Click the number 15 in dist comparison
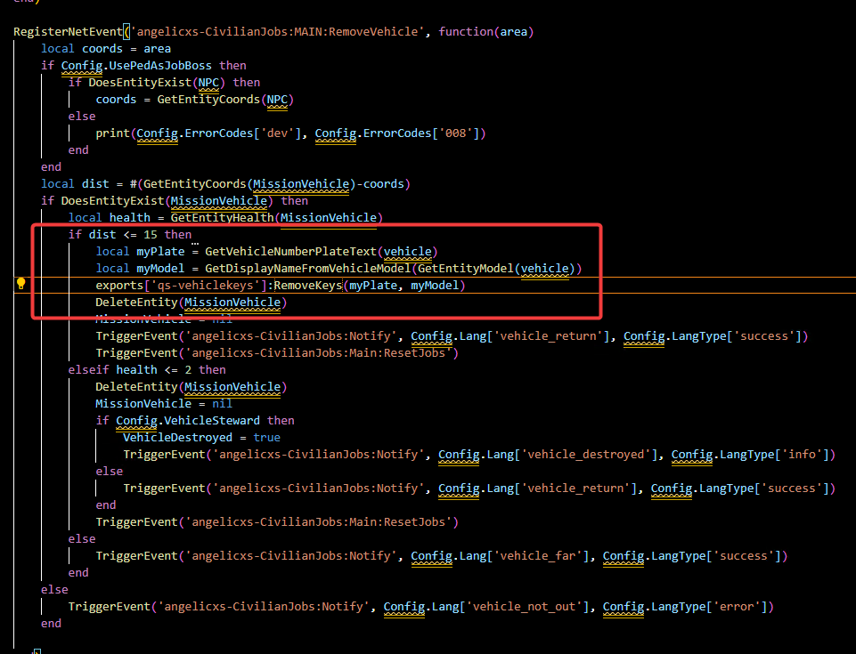Viewport: 856px width, 654px height. coord(151,235)
